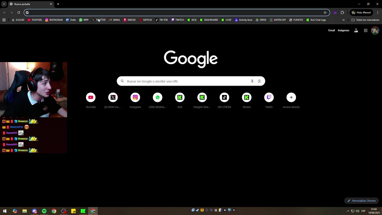
Task: Open the TIK TOK bookmark
Action: point(162,20)
